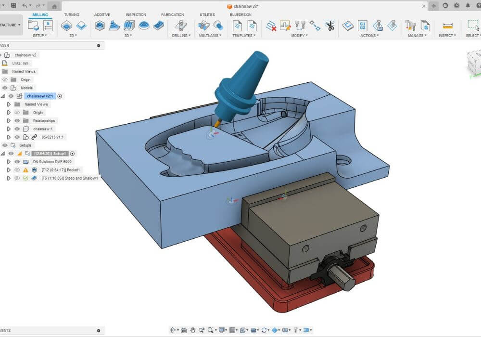Select Setup1 in the browser panel

click(x=50, y=153)
